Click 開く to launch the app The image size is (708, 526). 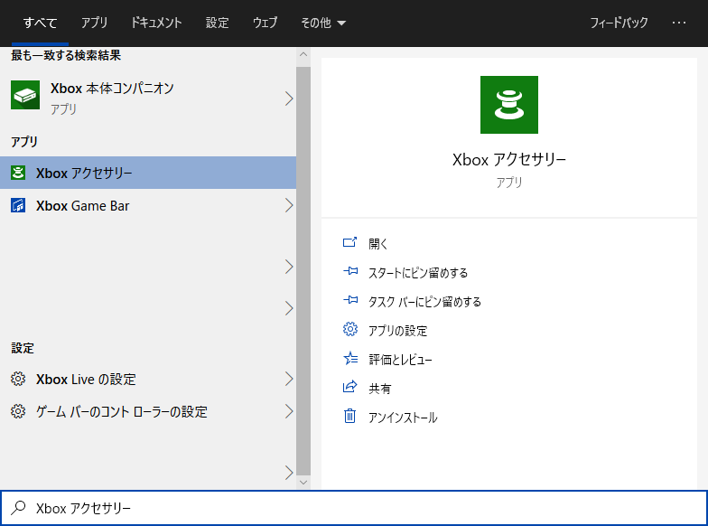click(x=377, y=244)
